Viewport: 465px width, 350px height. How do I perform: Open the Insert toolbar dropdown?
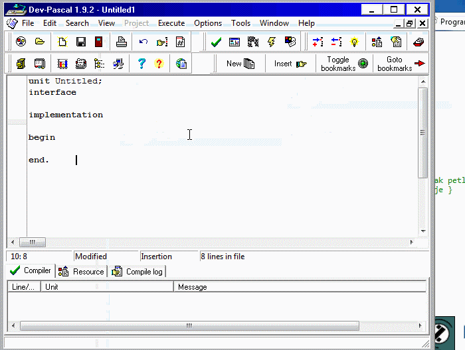point(290,64)
